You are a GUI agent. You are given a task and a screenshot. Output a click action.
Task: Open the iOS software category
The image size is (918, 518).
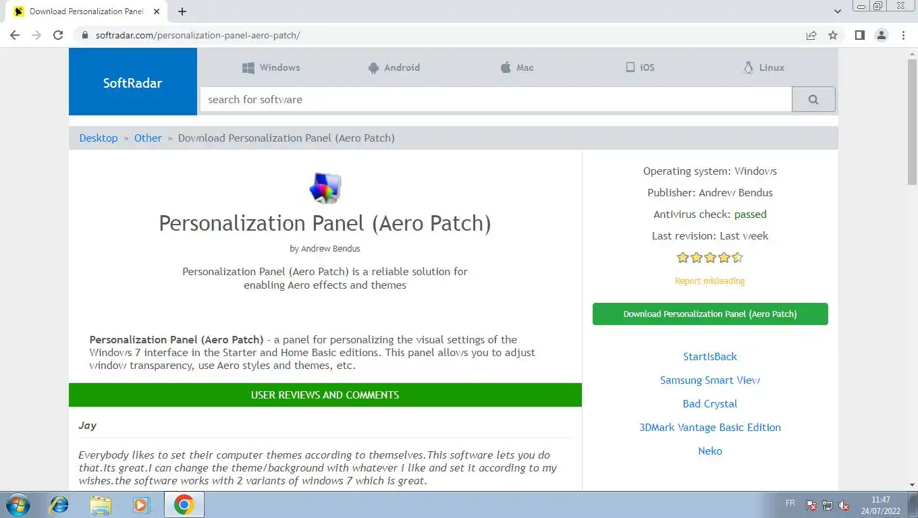tap(639, 67)
